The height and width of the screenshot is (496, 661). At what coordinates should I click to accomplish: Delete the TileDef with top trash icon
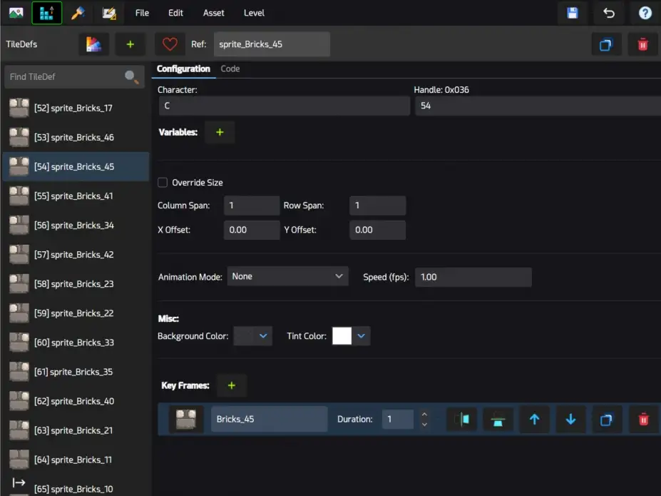[x=642, y=44]
